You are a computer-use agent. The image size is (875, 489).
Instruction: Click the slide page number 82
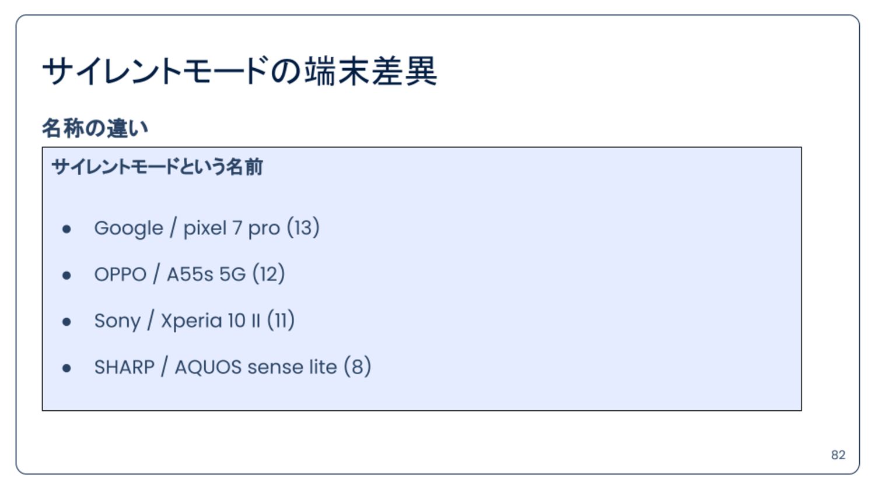(838, 455)
